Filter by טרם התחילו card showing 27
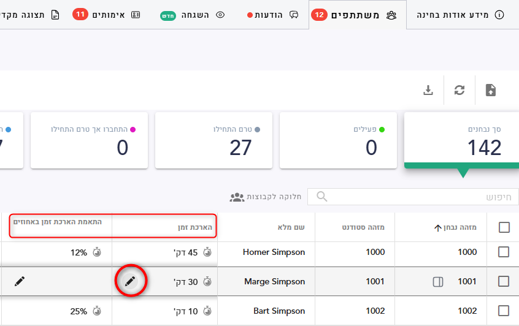This screenshot has height=326, width=519. point(213,140)
